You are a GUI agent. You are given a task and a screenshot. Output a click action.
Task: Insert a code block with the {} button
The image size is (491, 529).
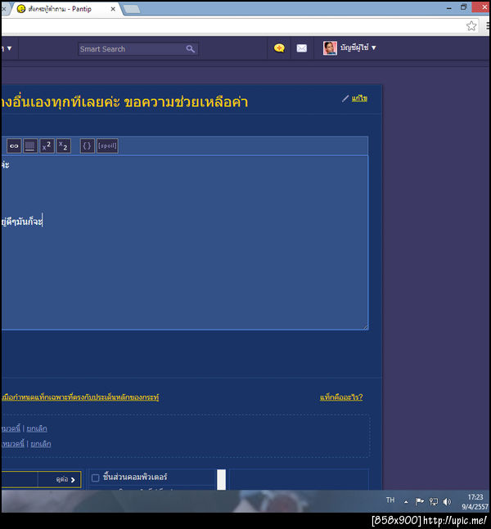click(x=87, y=146)
